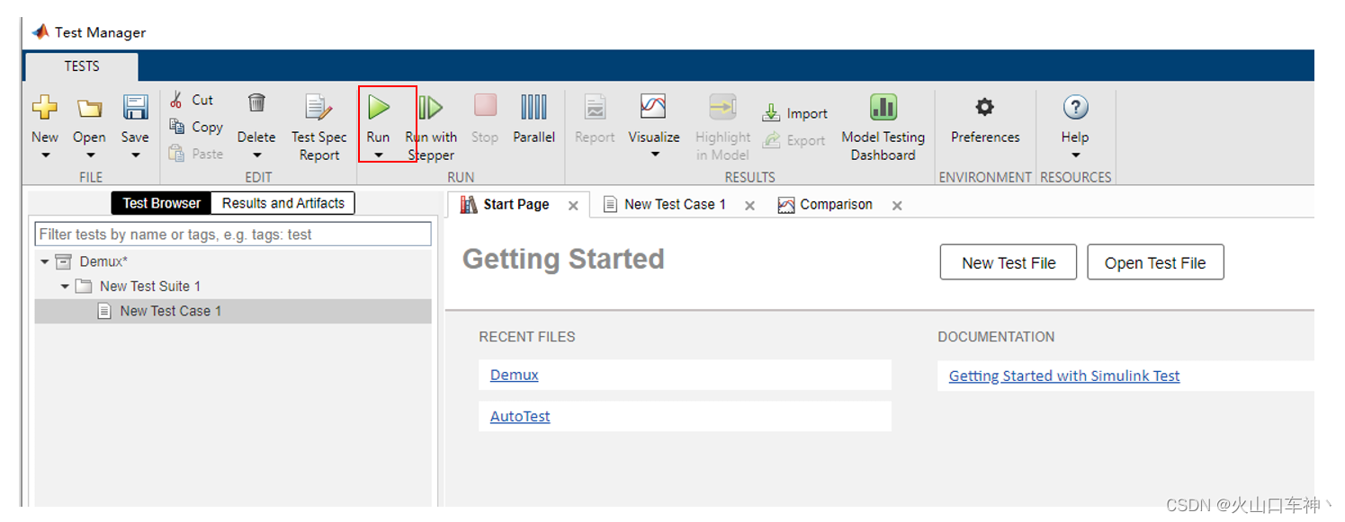Screen dimensions: 1345x522
Task: Start Run with Stepper
Action: [x=431, y=126]
